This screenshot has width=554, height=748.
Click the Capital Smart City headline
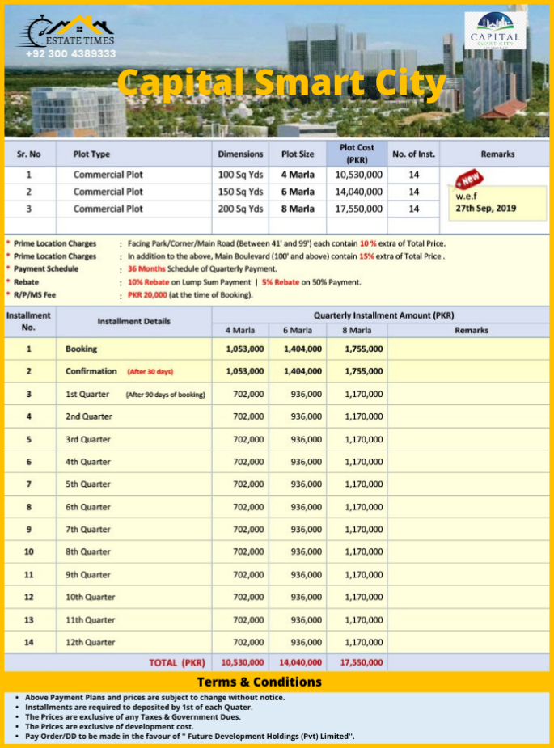click(281, 82)
